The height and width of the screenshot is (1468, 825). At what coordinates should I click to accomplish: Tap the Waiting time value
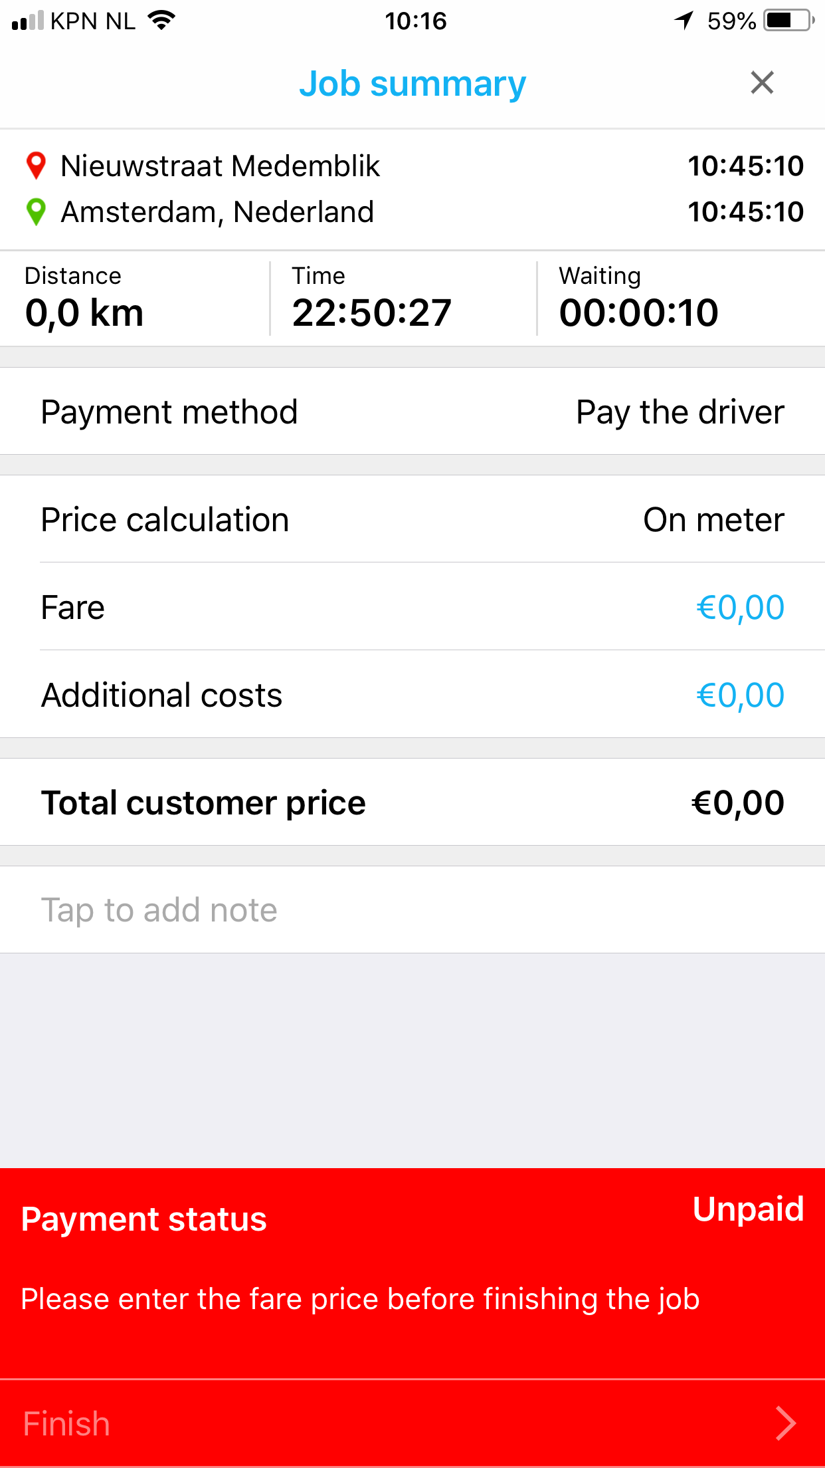(638, 312)
